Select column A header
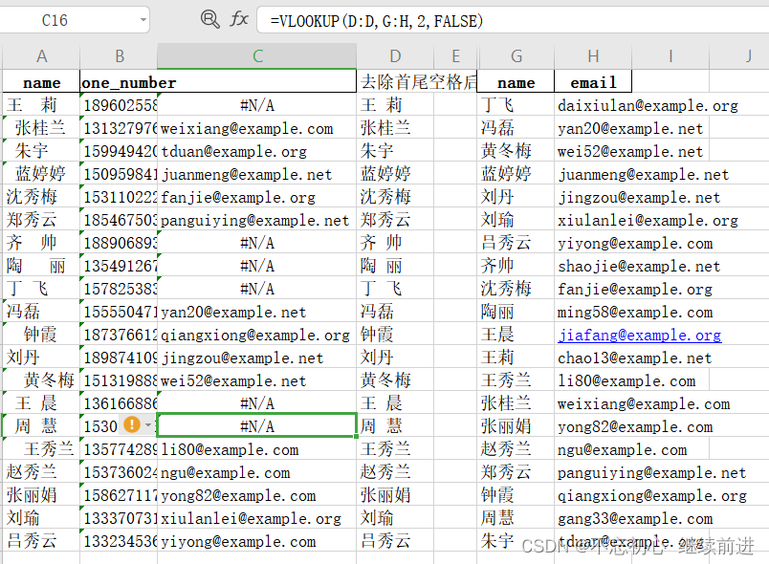The width and height of the screenshot is (769, 564). [42, 56]
